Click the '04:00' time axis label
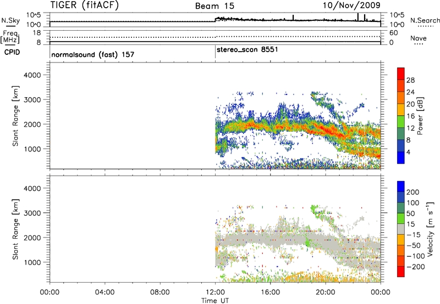Image resolution: width=440 pixels, height=304 pixels. [x=105, y=292]
